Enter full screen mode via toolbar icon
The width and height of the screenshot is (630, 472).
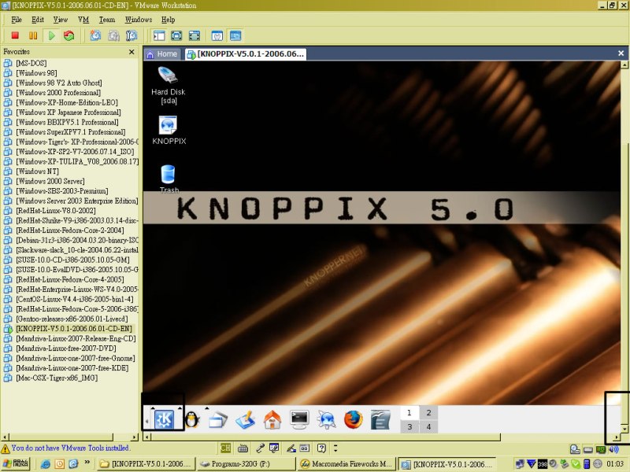(x=195, y=35)
